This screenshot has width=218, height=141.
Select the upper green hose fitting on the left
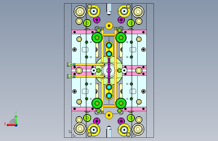pos(71,64)
